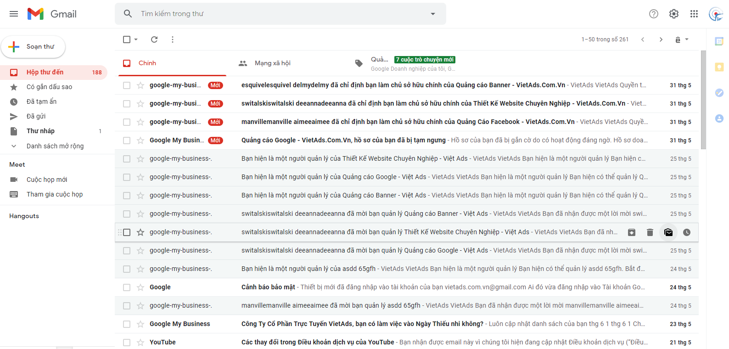The image size is (729, 349).
Task: Archive the hovered email
Action: coord(632,232)
